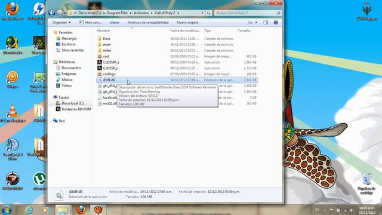Image resolution: width=382 pixels, height=215 pixels.
Task: Click the Fecha de modifica... column header
Action: coord(185,30)
